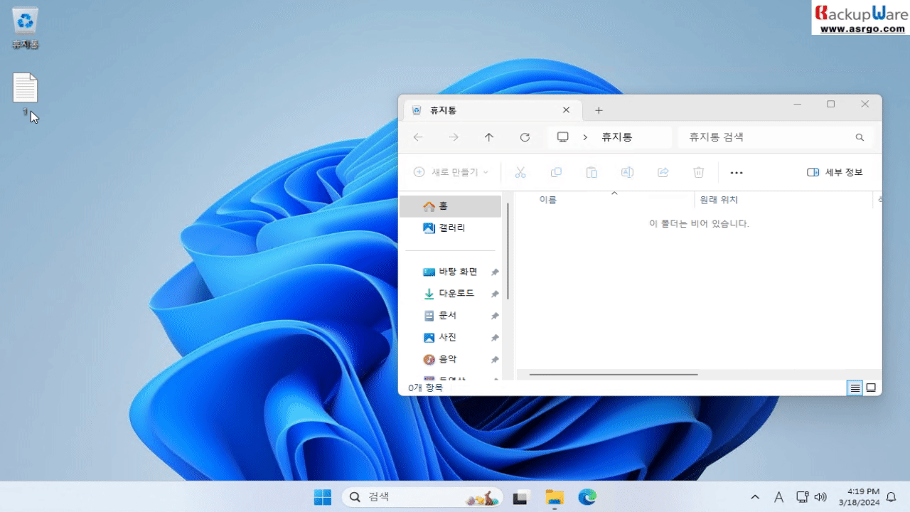Focus the 휴지통 검색 search box
This screenshot has width=910, height=512.
point(775,137)
